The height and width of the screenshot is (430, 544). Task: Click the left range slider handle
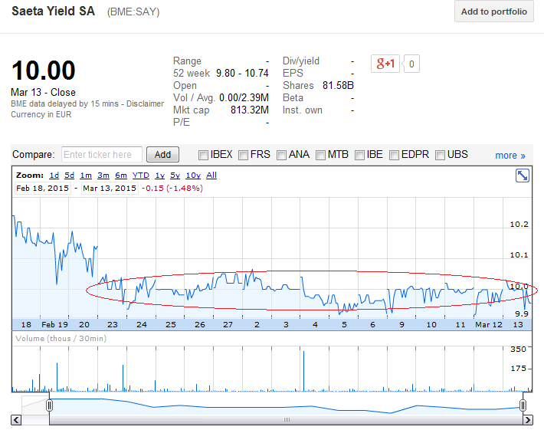[49, 405]
